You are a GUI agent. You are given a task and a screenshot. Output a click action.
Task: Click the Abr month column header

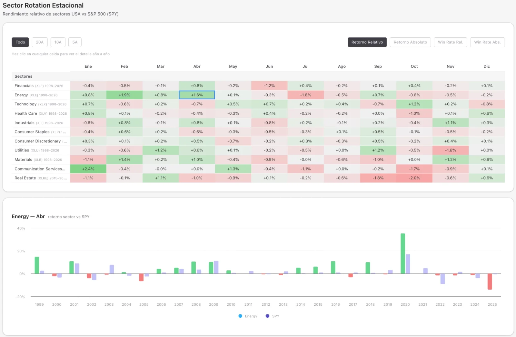197,66
